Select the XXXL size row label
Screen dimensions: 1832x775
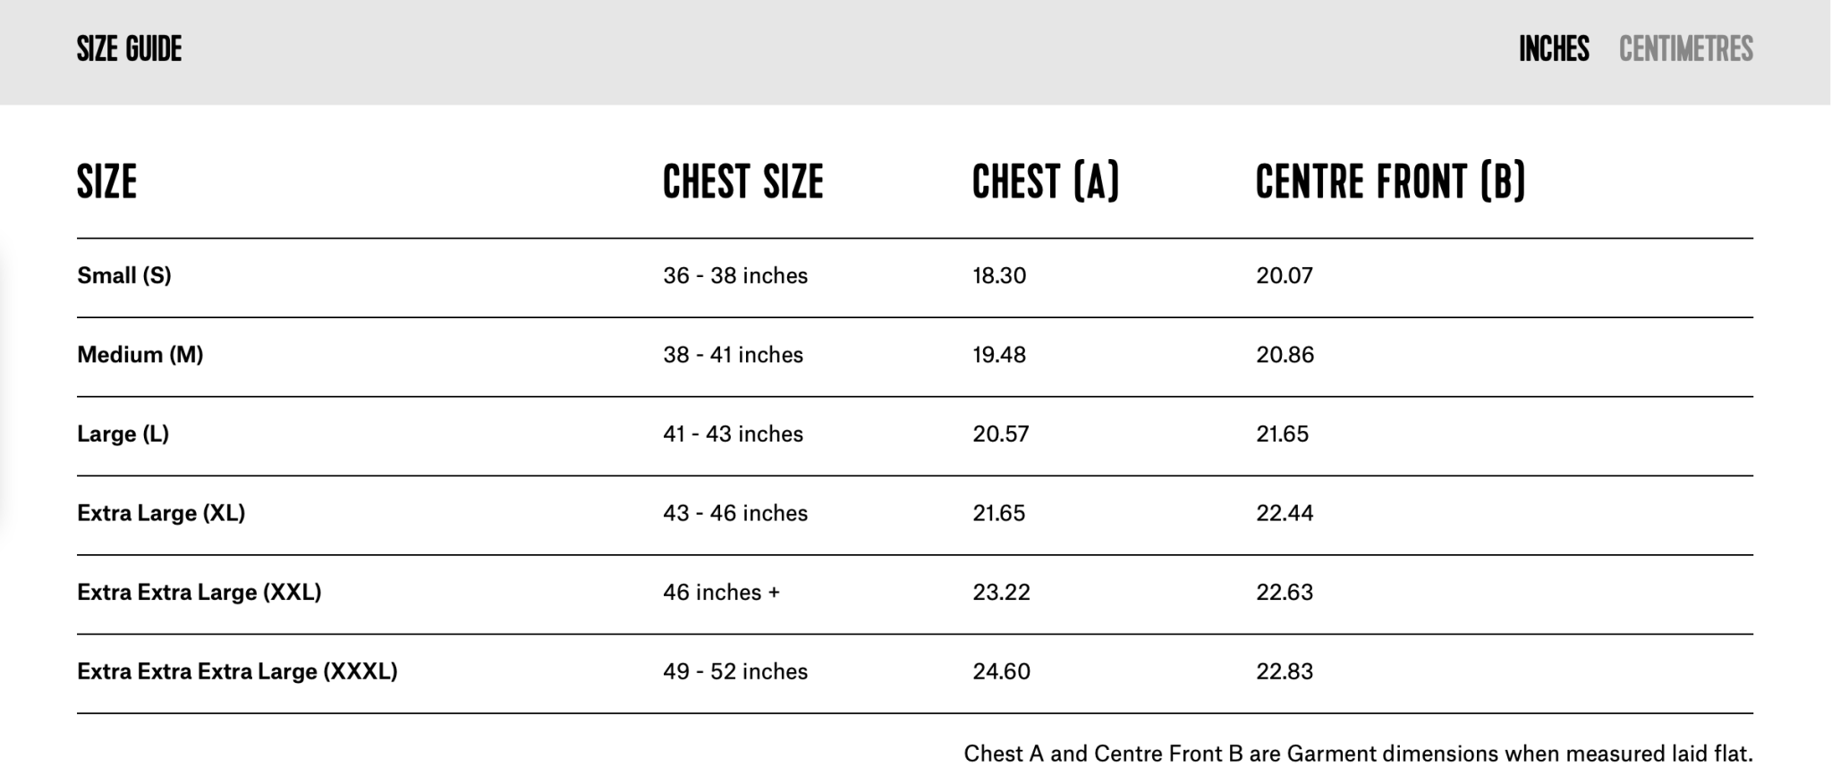(237, 671)
